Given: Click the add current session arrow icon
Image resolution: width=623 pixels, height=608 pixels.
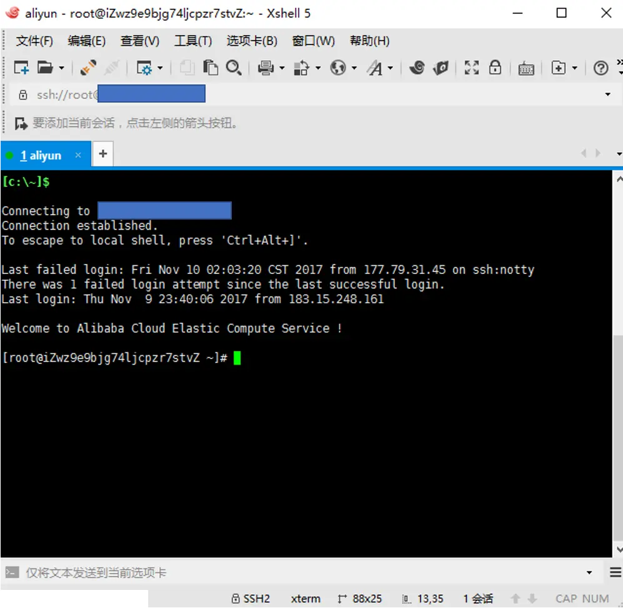Looking at the screenshot, I should [21, 124].
